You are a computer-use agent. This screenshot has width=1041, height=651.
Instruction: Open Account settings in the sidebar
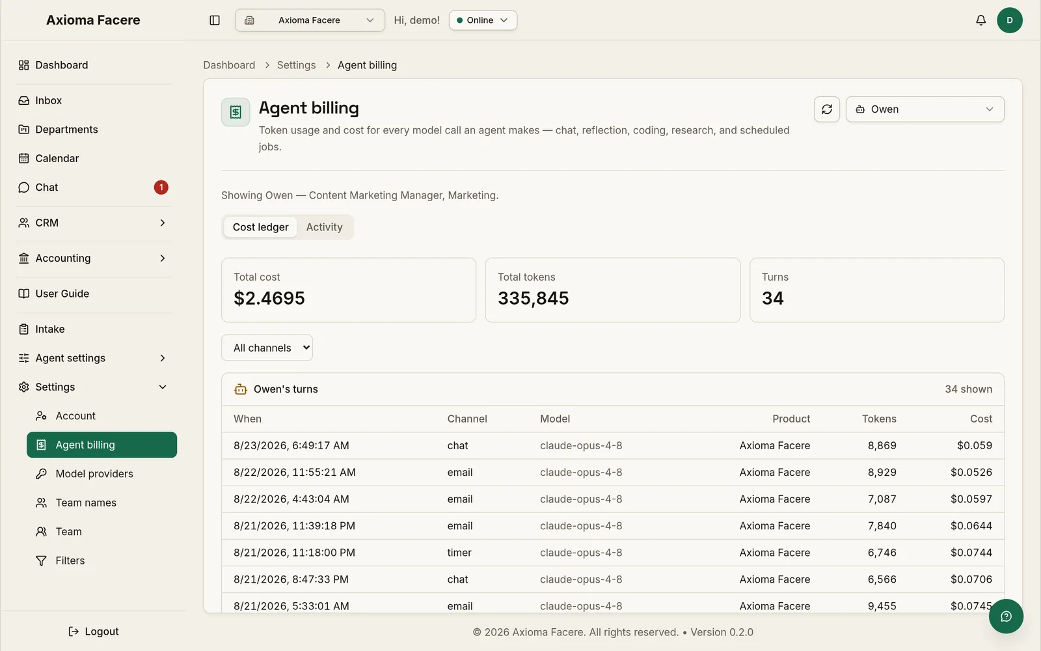coord(101,416)
